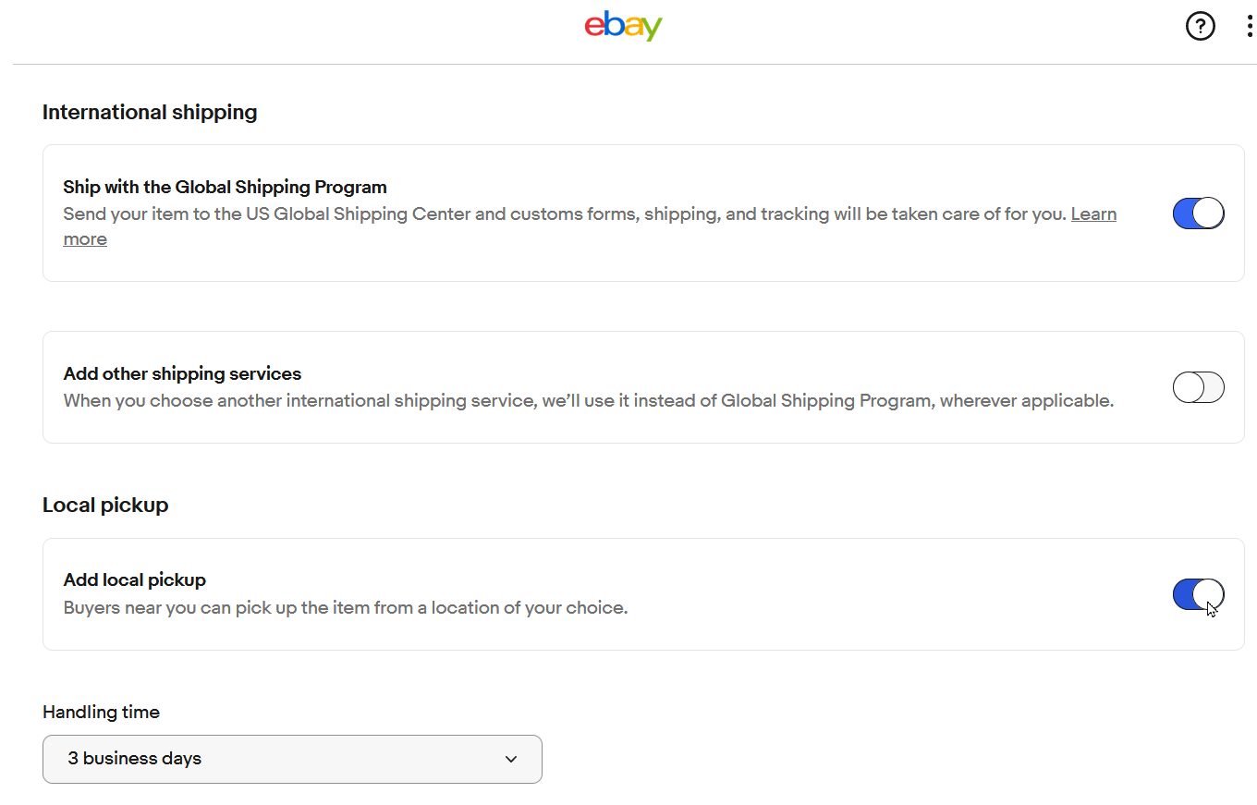Click the Local pickup heading

pos(104,505)
